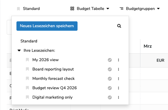Screen dimensions: 168x110
Task: Click share icon for Digital marketing only
Action: [110, 97]
